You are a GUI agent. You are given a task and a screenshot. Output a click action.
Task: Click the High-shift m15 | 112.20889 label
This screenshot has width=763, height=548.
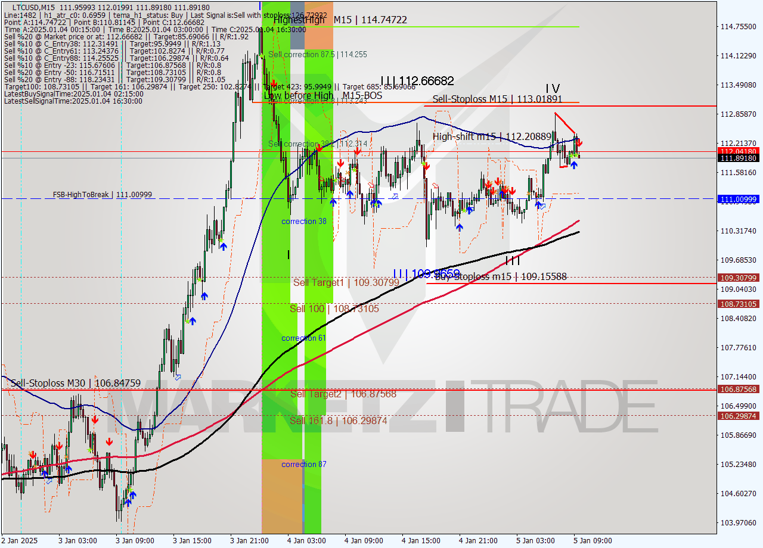coord(492,136)
